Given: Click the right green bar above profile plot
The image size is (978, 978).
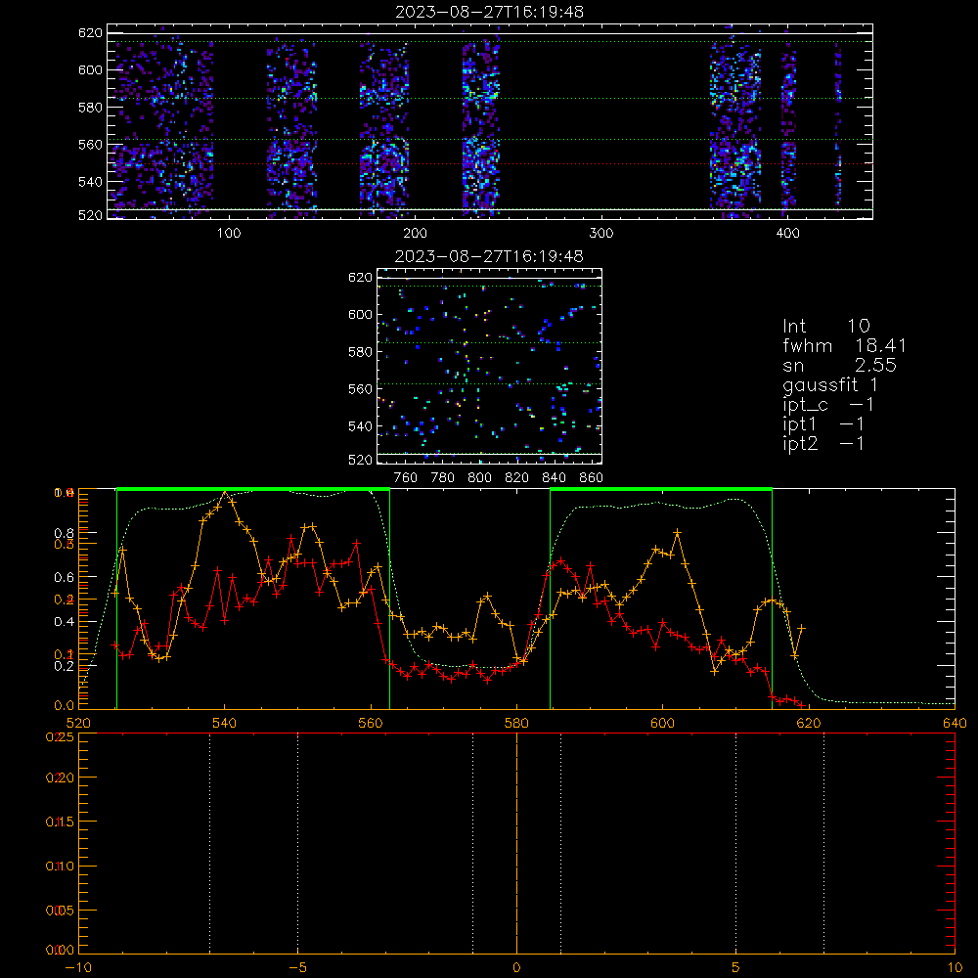Looking at the screenshot, I should click(661, 490).
